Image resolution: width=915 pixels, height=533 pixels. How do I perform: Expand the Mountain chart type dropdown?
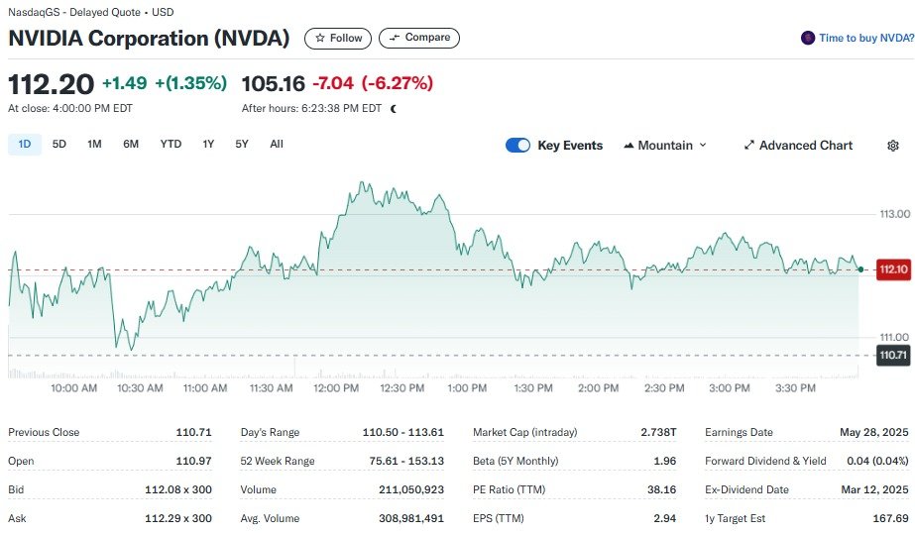665,146
